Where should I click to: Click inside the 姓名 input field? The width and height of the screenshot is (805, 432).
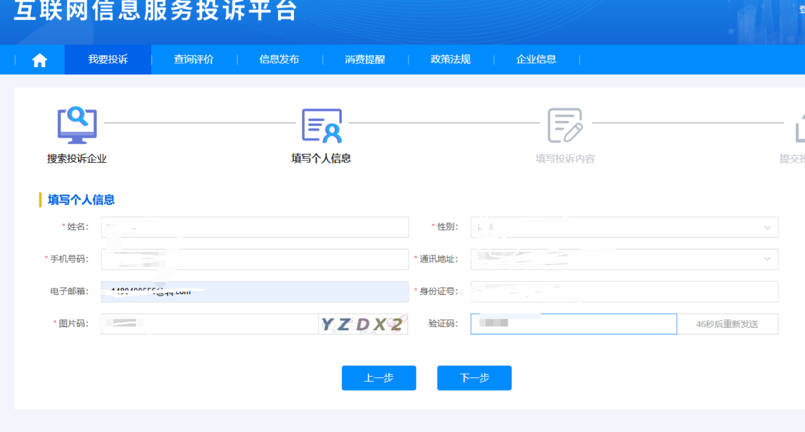pyautogui.click(x=254, y=227)
